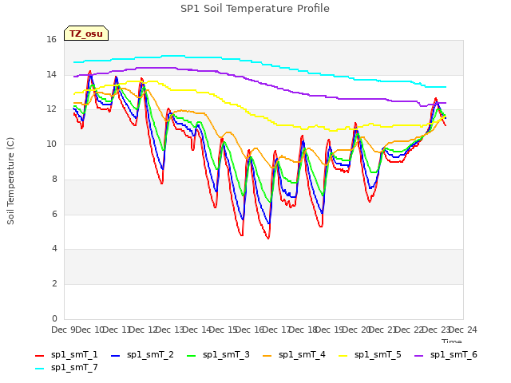Click the TZ_osu annotation box
The height and width of the screenshot is (383, 511).
[x=86, y=34]
